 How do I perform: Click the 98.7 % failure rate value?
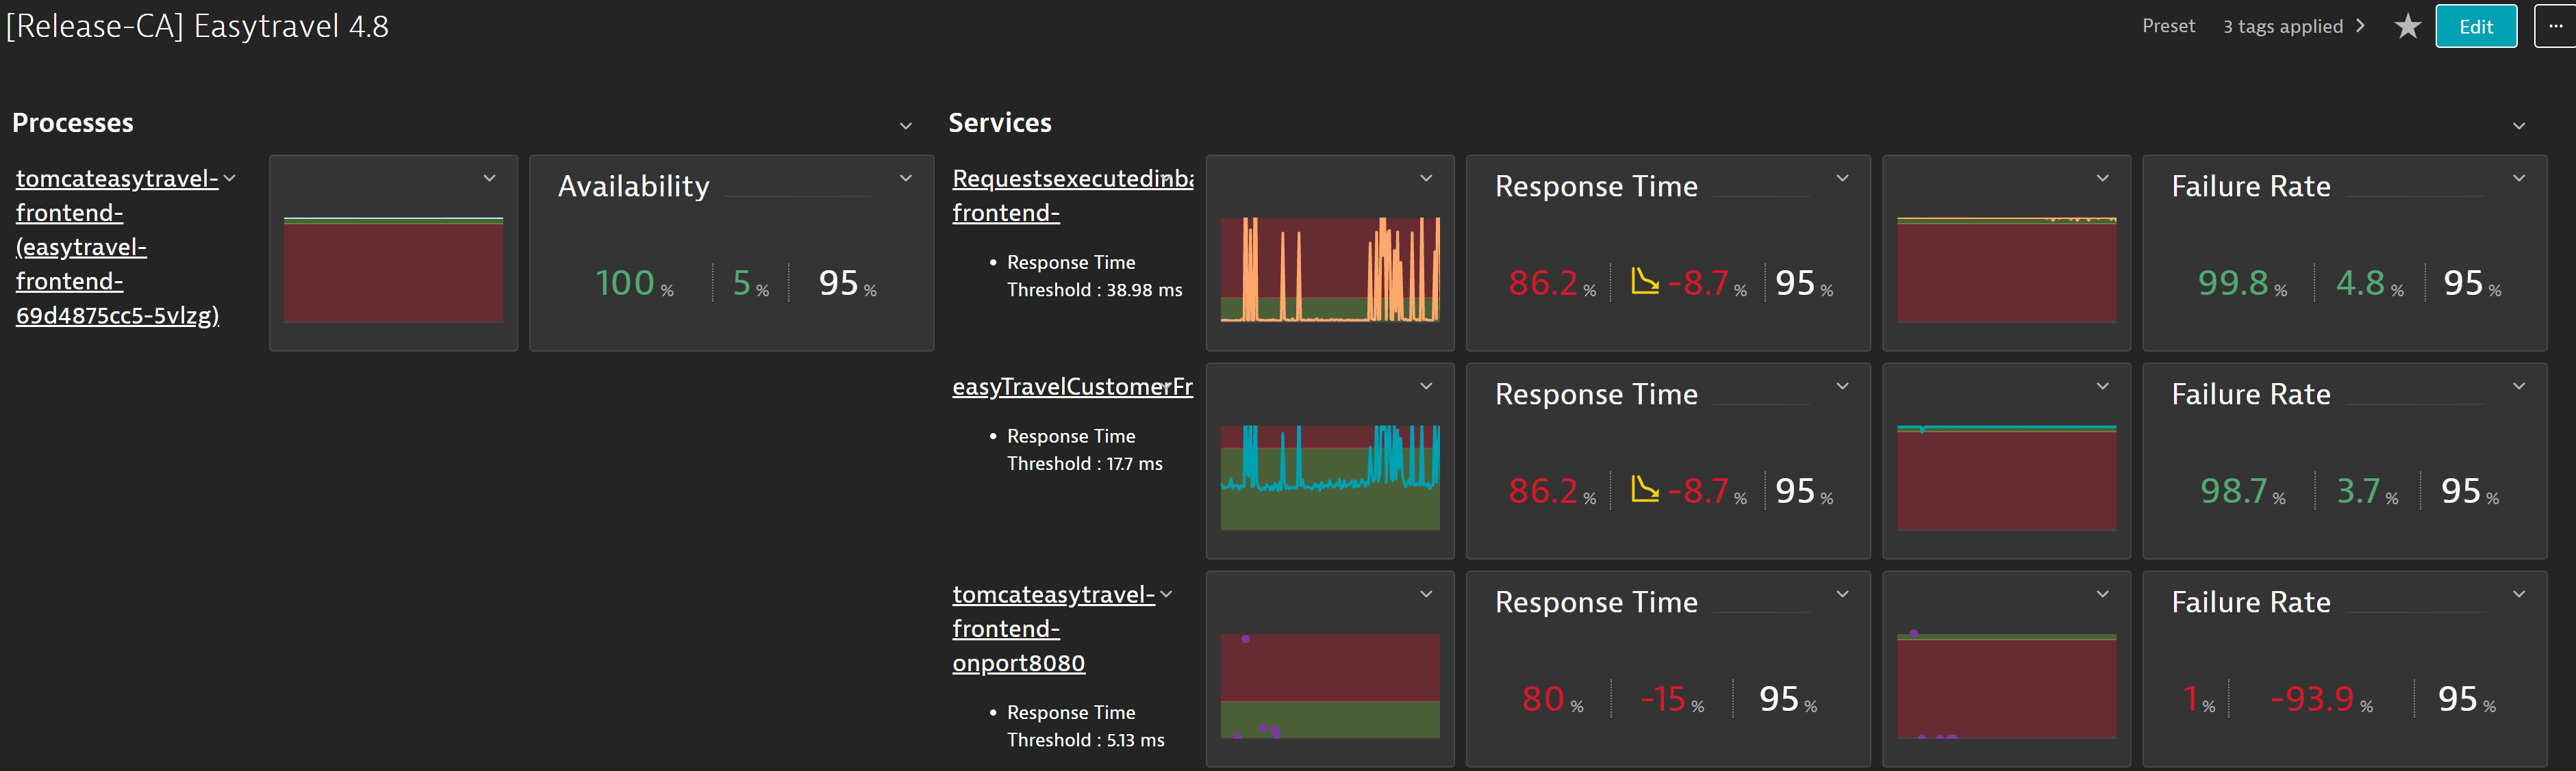click(2242, 491)
